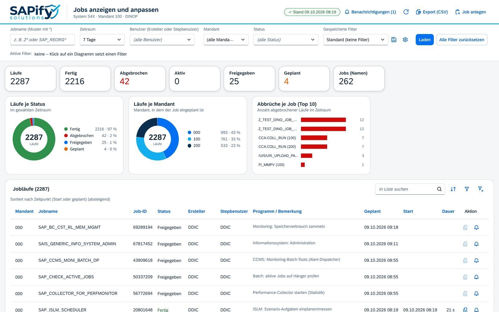This screenshot has height=312, width=499.
Task: Click bar for /UI5/UI5_UPLOAD_PA job
Action: tap(307, 156)
